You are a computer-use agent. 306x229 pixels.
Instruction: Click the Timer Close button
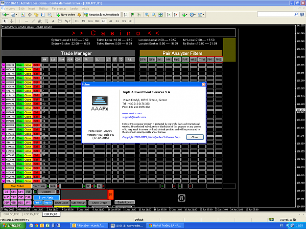[62, 203]
